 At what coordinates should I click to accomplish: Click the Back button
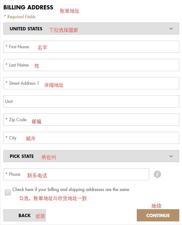click(x=25, y=215)
